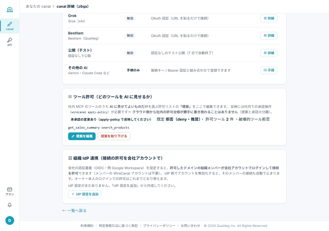
Task: Click the 提案を編集 button
Action: coord(82,136)
